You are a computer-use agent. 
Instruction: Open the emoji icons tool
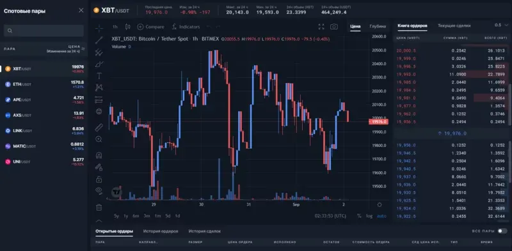click(99, 112)
